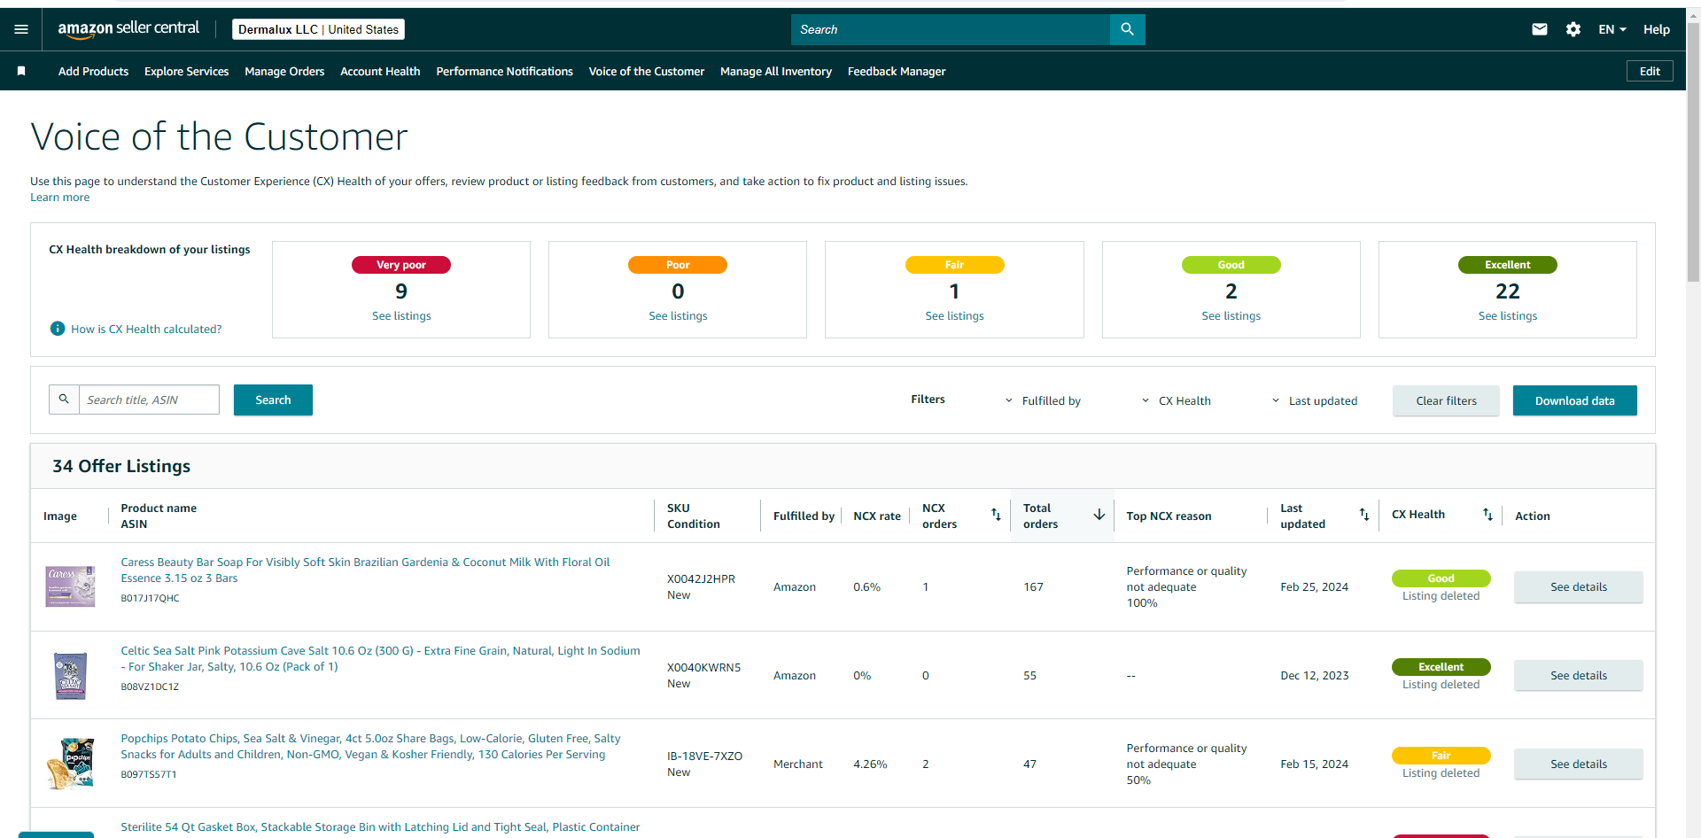Open the settings gear icon
The width and height of the screenshot is (1701, 838).
click(x=1573, y=29)
